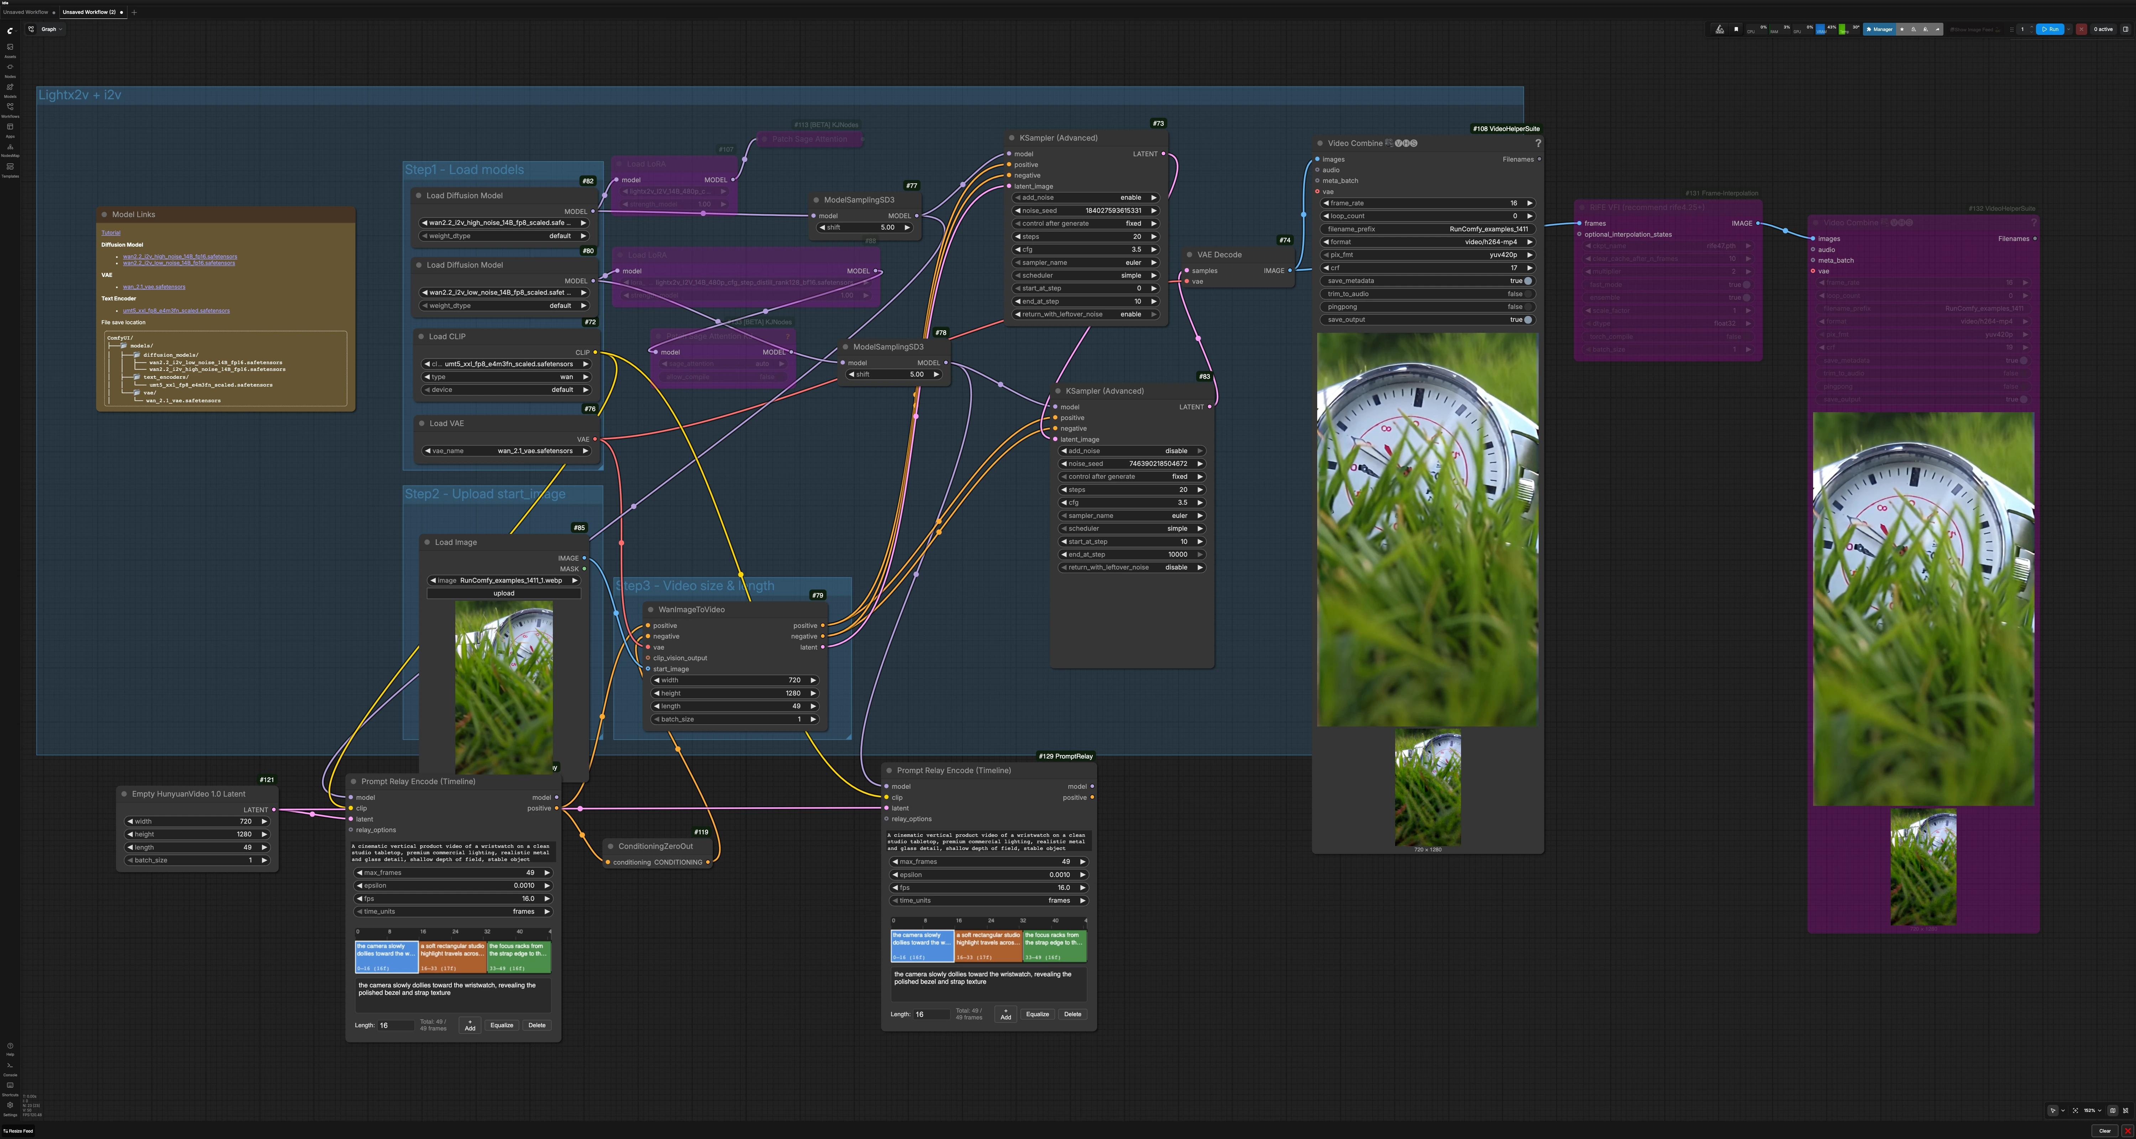2136x1139 pixels.
Task: Click the red X icon next to Clear
Action: pos(2128,1131)
